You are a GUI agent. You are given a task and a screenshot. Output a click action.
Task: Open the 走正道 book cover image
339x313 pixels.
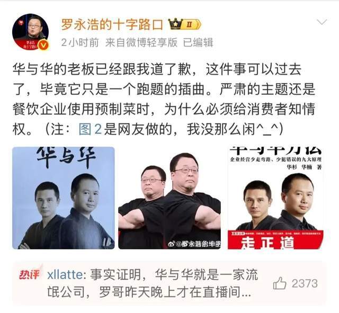(275, 198)
